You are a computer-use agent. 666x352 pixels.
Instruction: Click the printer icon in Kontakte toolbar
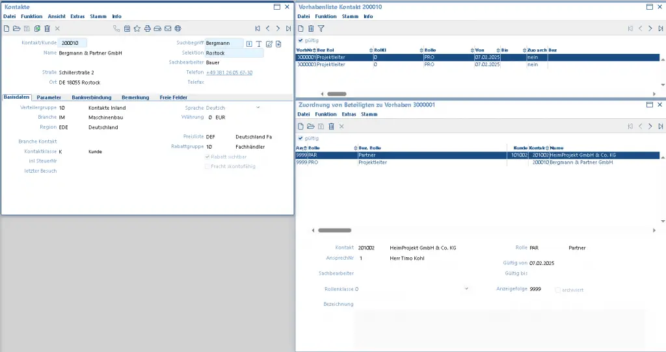pos(148,29)
